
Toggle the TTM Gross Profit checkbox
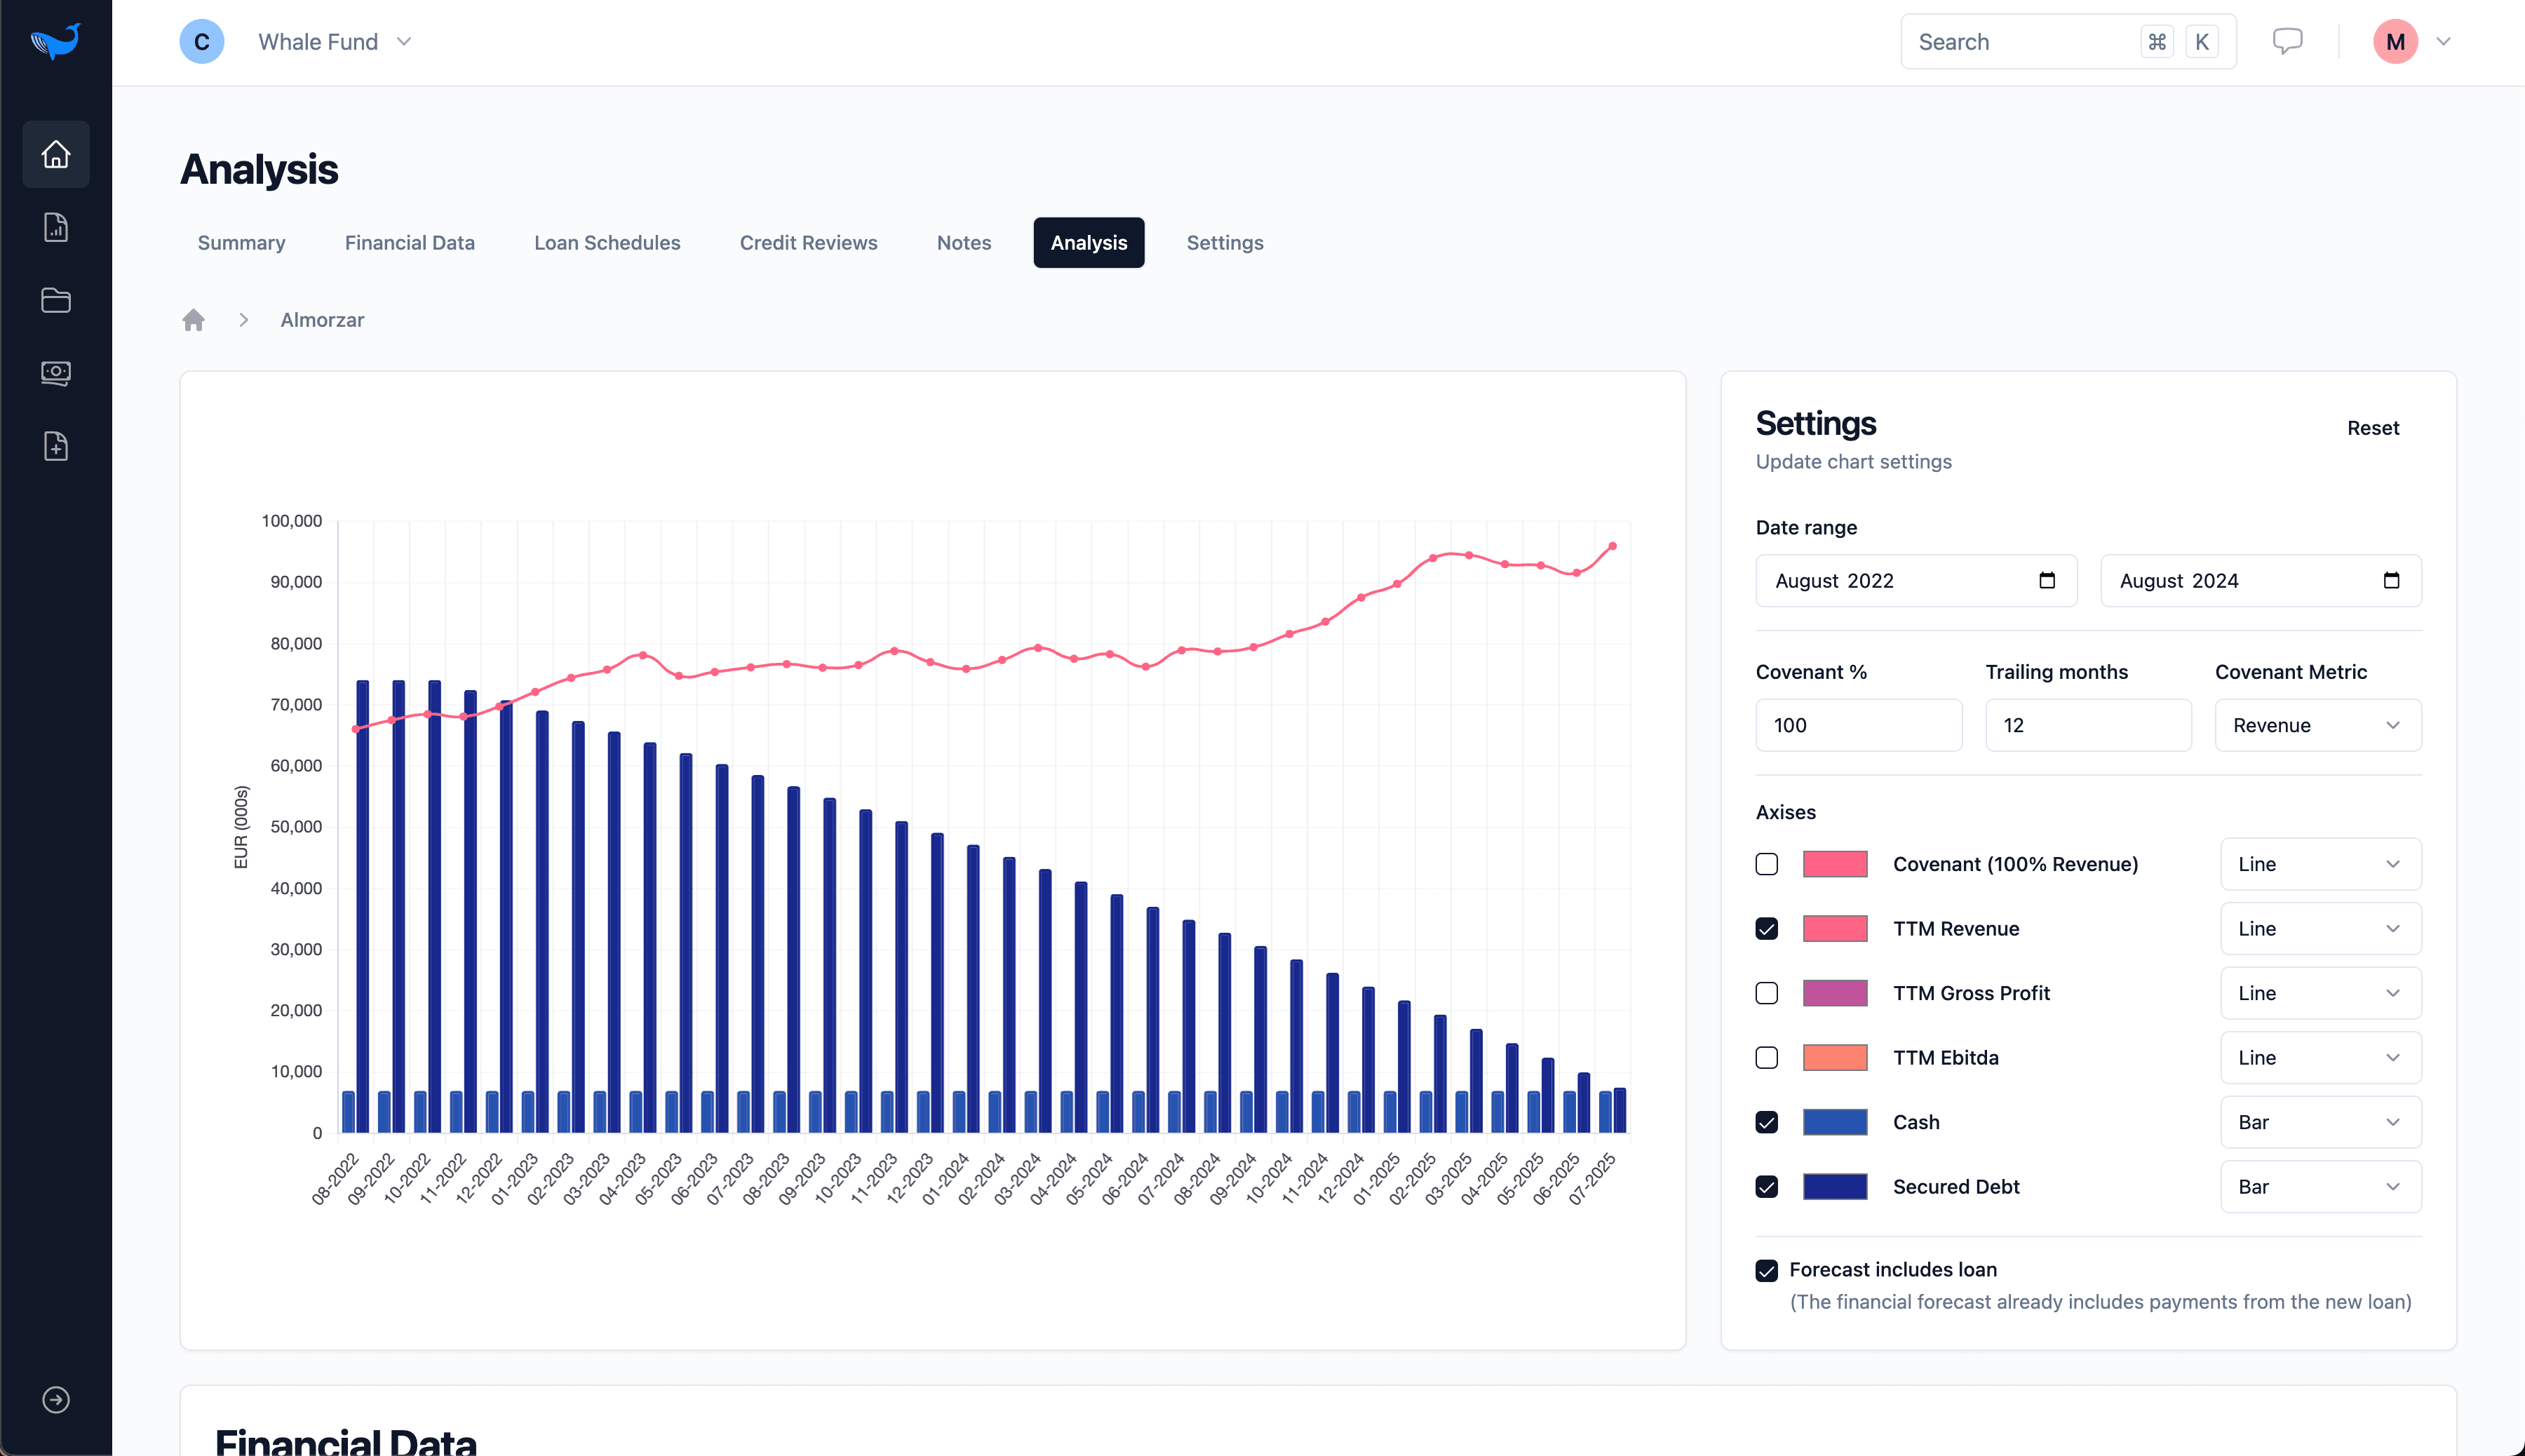(x=1767, y=992)
